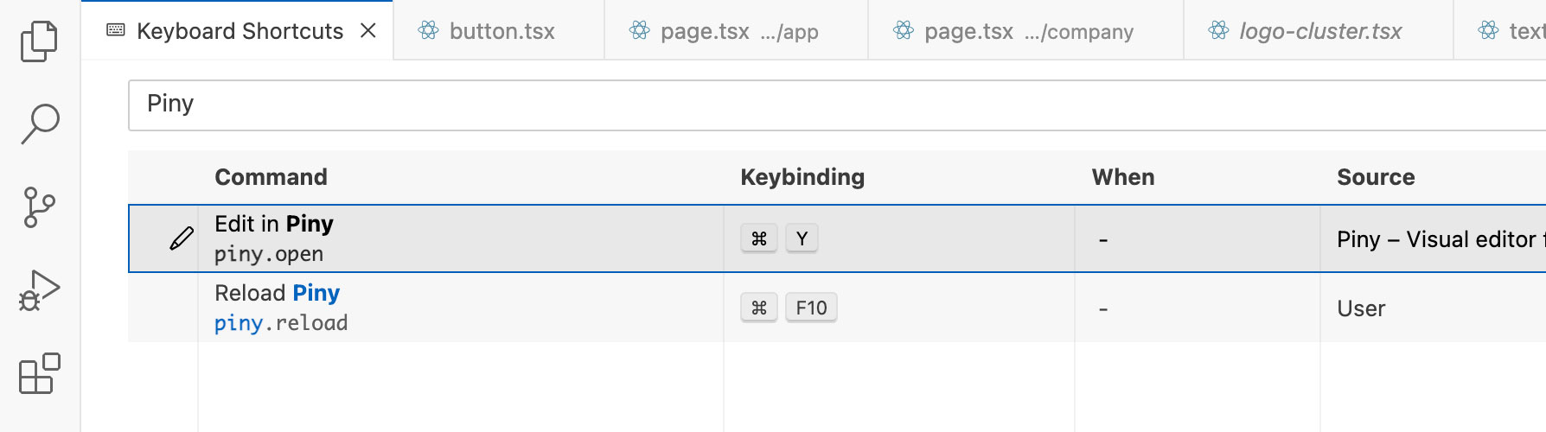
Task: Click the React icon on logo-cluster.tsx tab
Action: pos(1218,31)
